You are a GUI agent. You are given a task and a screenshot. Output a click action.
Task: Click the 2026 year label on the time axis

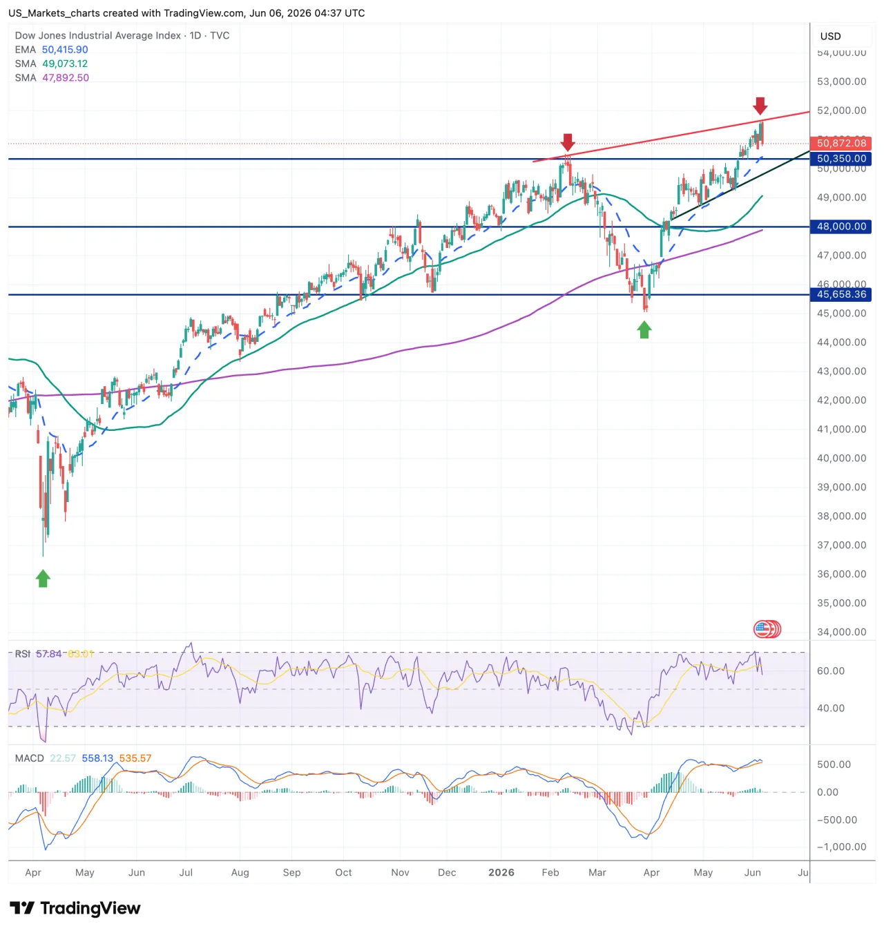point(501,872)
